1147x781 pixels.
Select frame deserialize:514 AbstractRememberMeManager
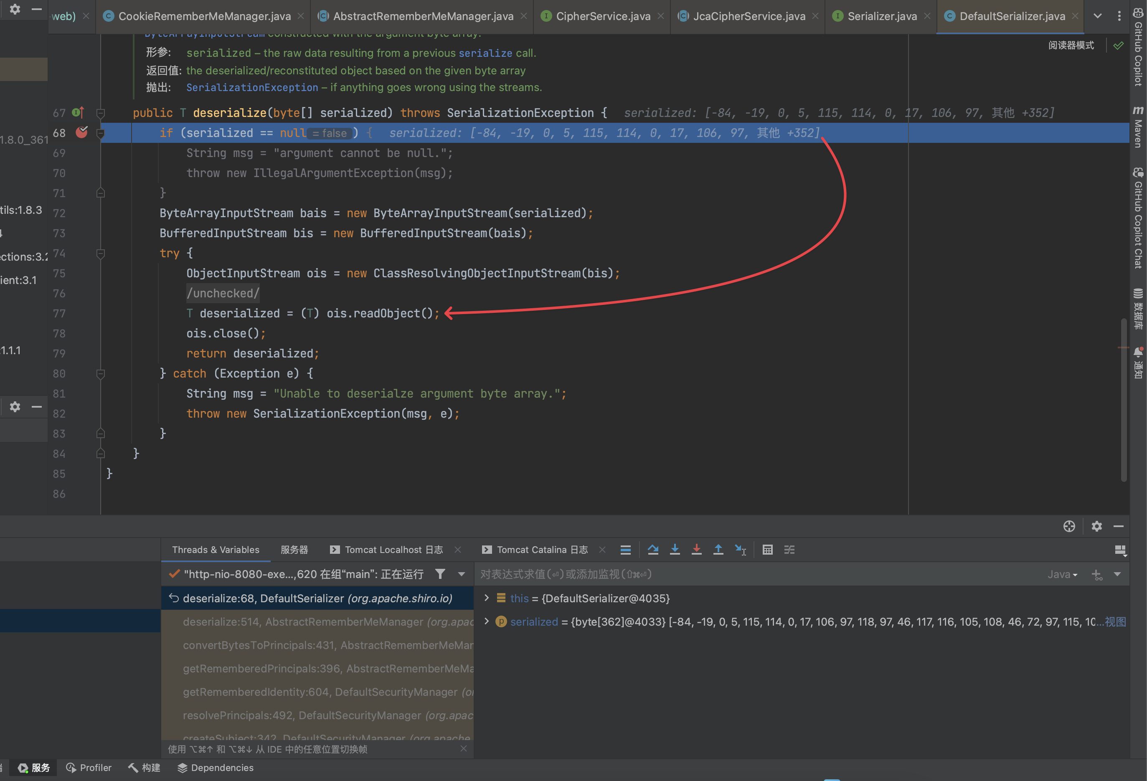click(317, 621)
